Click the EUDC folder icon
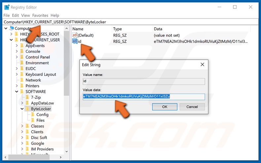The width and height of the screenshot is (261, 163). 22,68
